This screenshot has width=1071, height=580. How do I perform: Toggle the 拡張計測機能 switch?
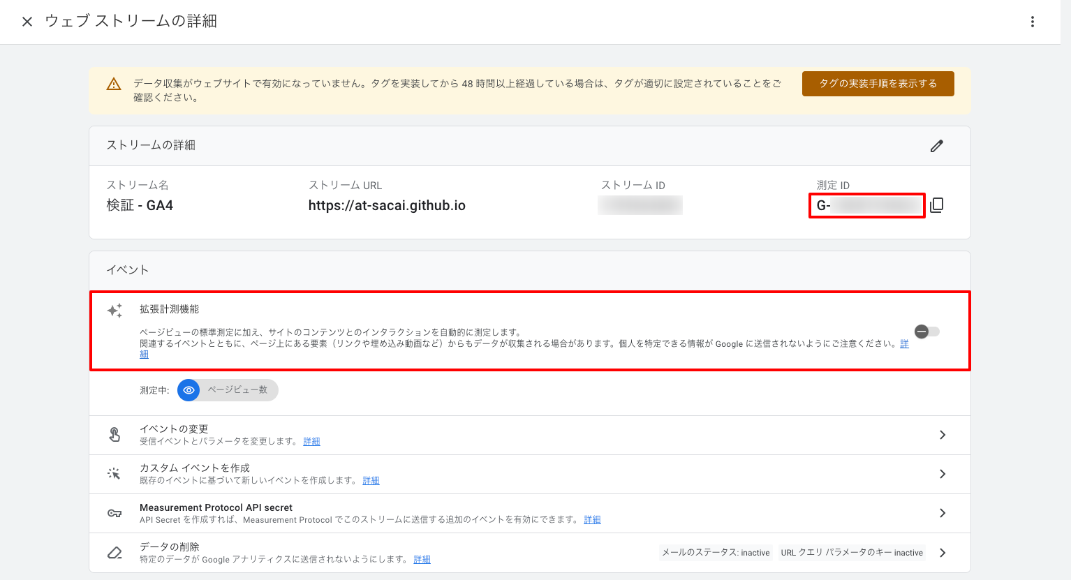pyautogui.click(x=927, y=332)
